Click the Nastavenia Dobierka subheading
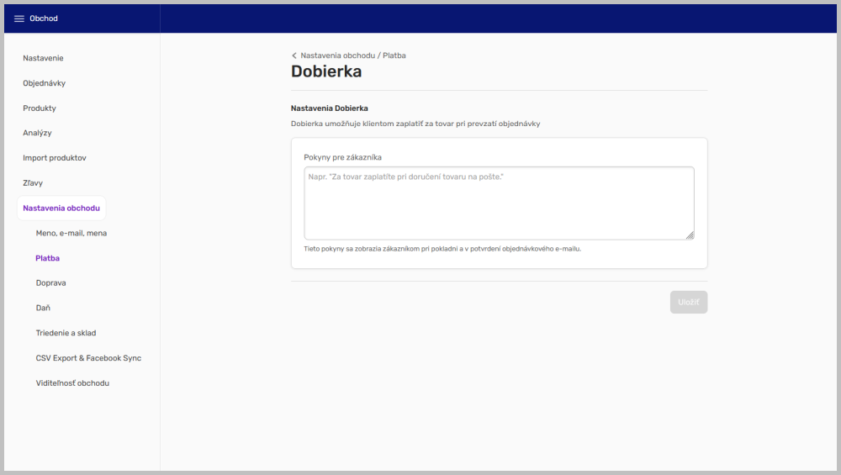Screen dimensions: 841x475 click(x=330, y=108)
